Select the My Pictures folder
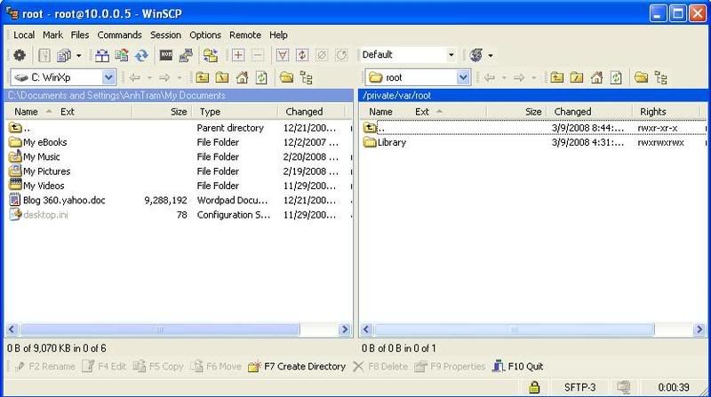711x397 pixels. click(40, 171)
